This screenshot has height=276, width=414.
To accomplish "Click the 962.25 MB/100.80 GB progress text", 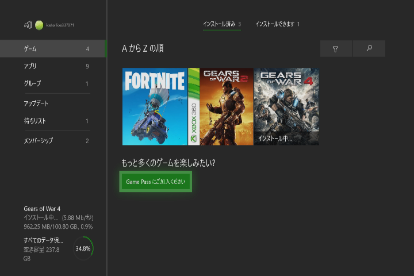I will pyautogui.click(x=58, y=227).
